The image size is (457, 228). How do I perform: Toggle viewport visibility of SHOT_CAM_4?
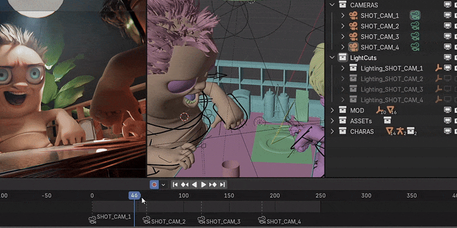(447, 47)
